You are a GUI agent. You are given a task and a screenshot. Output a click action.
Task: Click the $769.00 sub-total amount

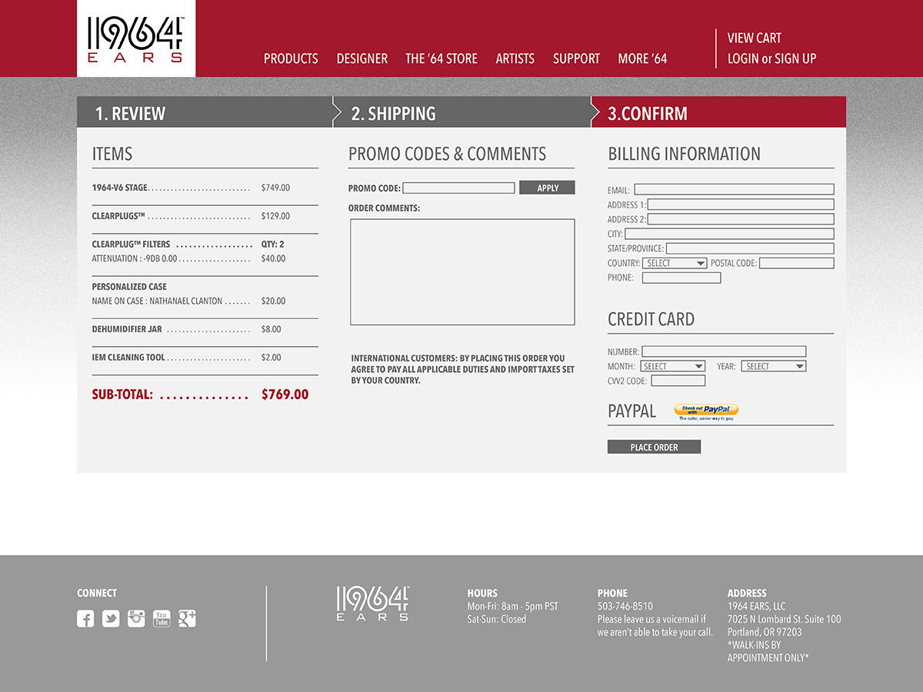pyautogui.click(x=285, y=394)
